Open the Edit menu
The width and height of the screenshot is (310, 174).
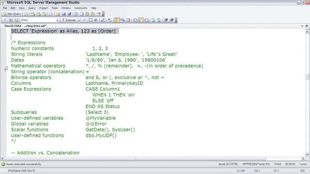(x=13, y=8)
